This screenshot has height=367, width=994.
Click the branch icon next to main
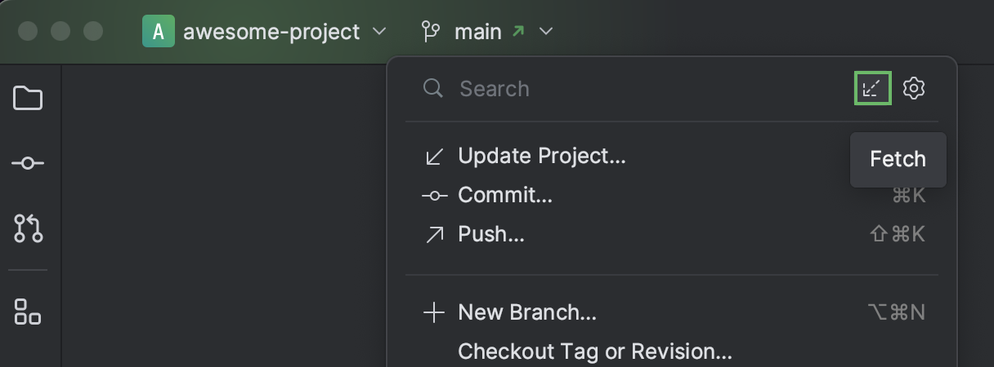[x=430, y=32]
